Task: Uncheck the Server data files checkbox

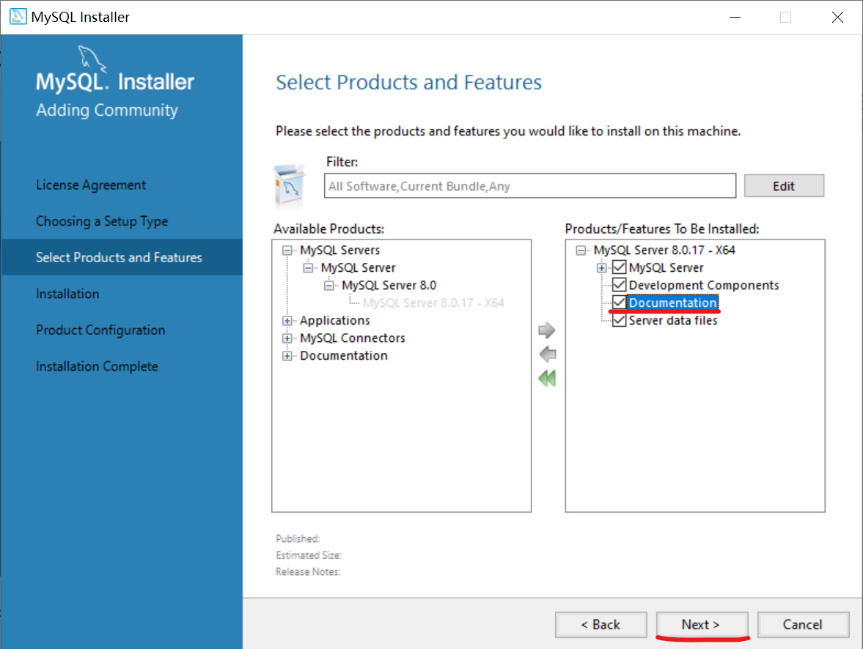Action: point(619,321)
